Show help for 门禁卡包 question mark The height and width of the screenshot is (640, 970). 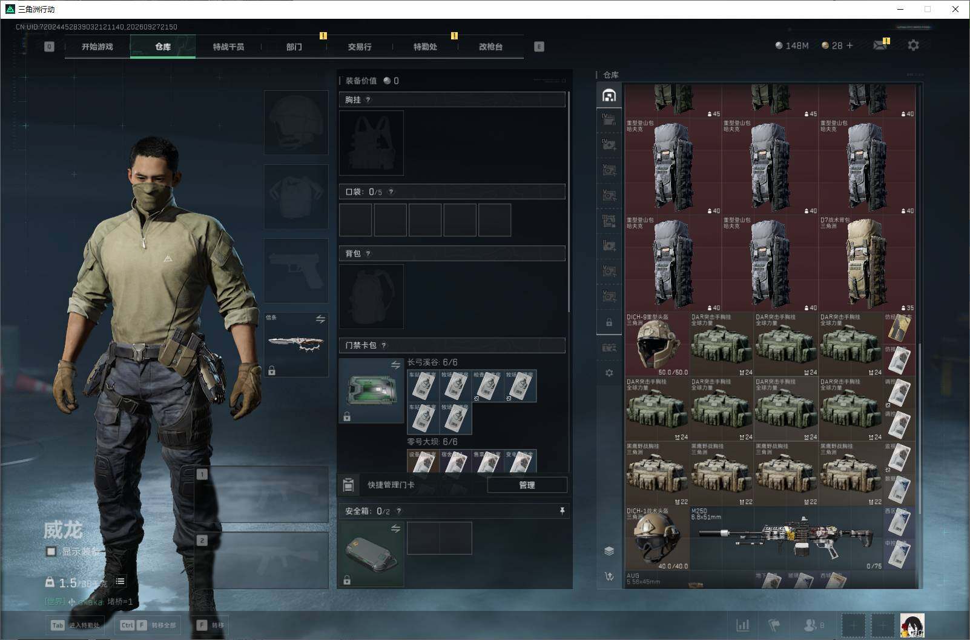click(384, 345)
